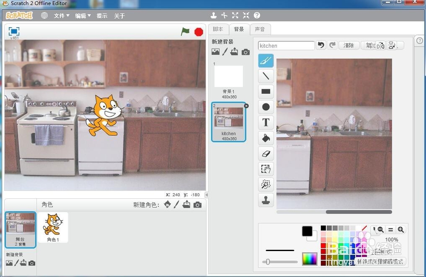Select the marquee Select tool
This screenshot has width=426, height=277.
click(266, 169)
